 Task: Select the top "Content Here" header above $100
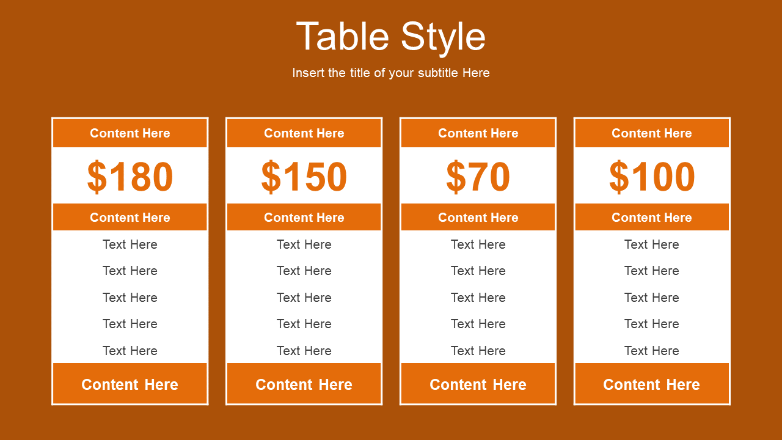[x=652, y=133]
